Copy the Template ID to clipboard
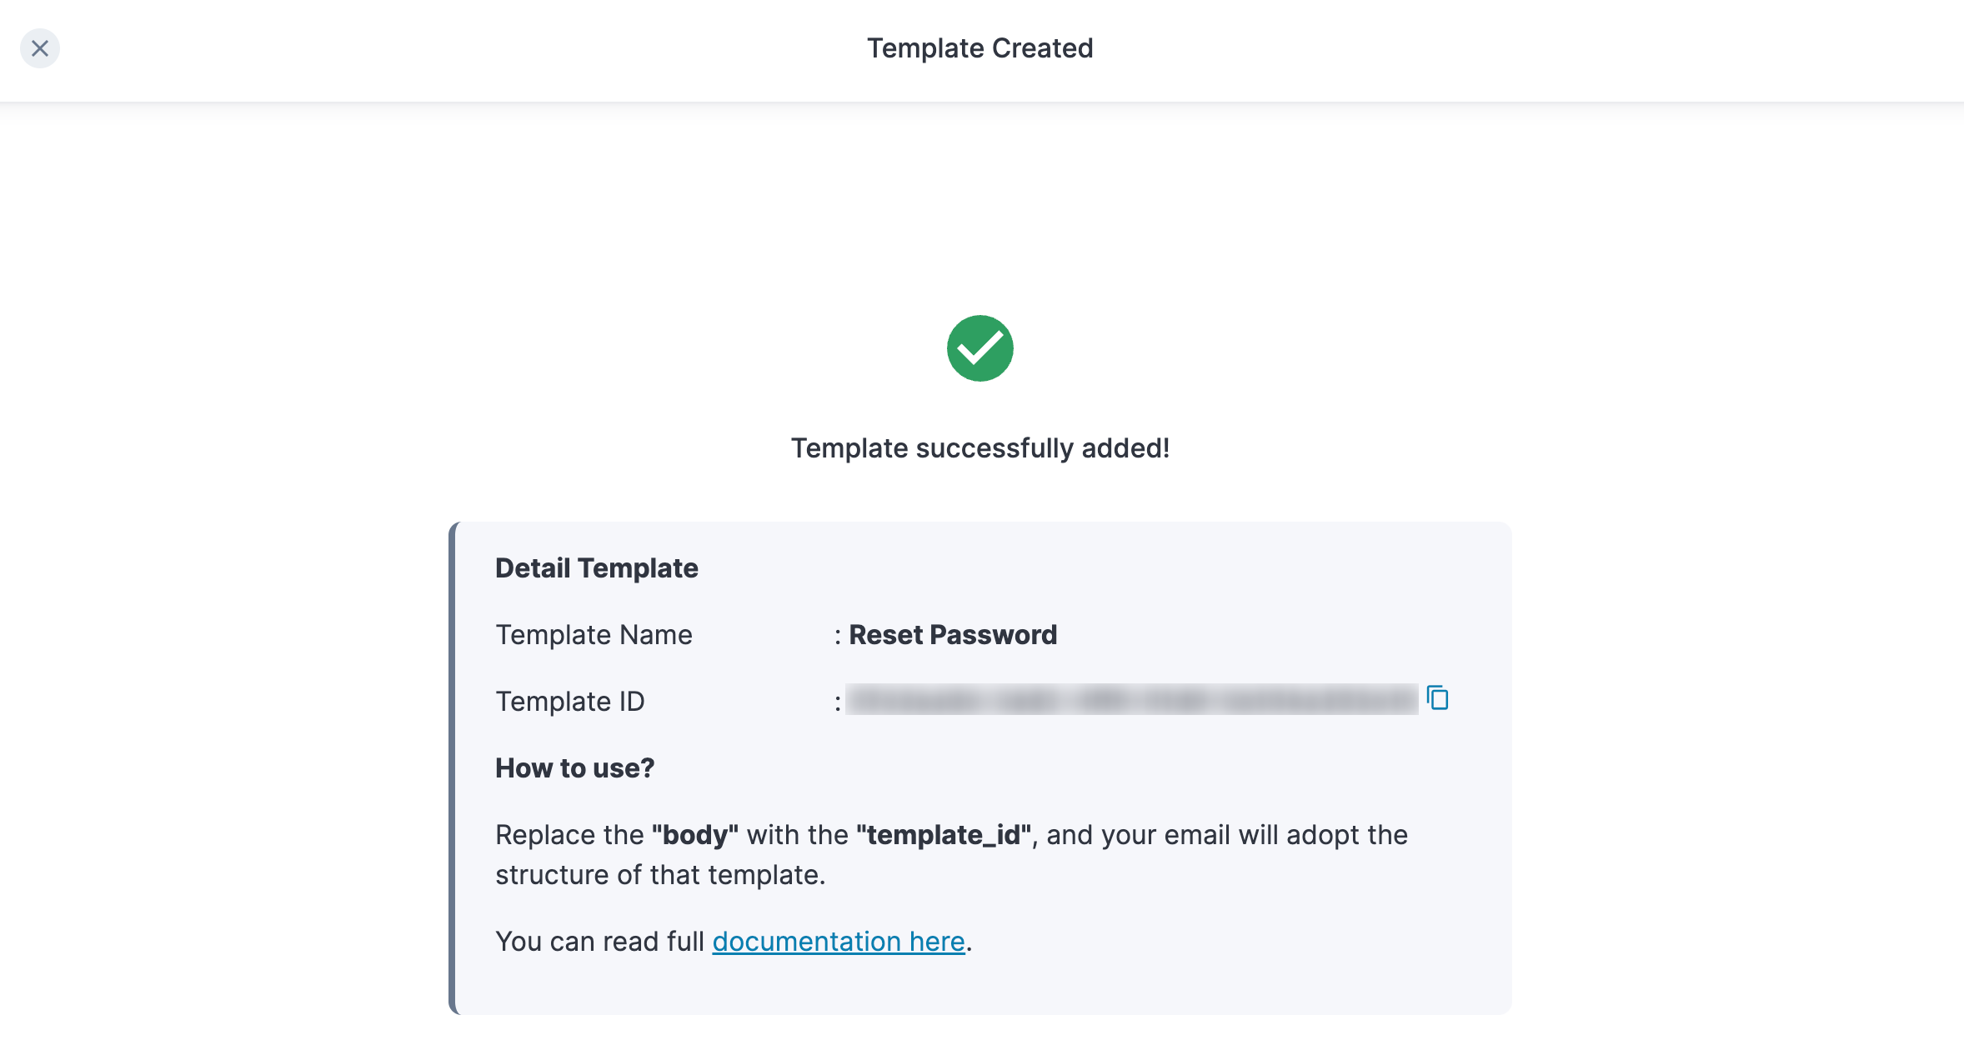1964x1040 pixels. coord(1438,698)
